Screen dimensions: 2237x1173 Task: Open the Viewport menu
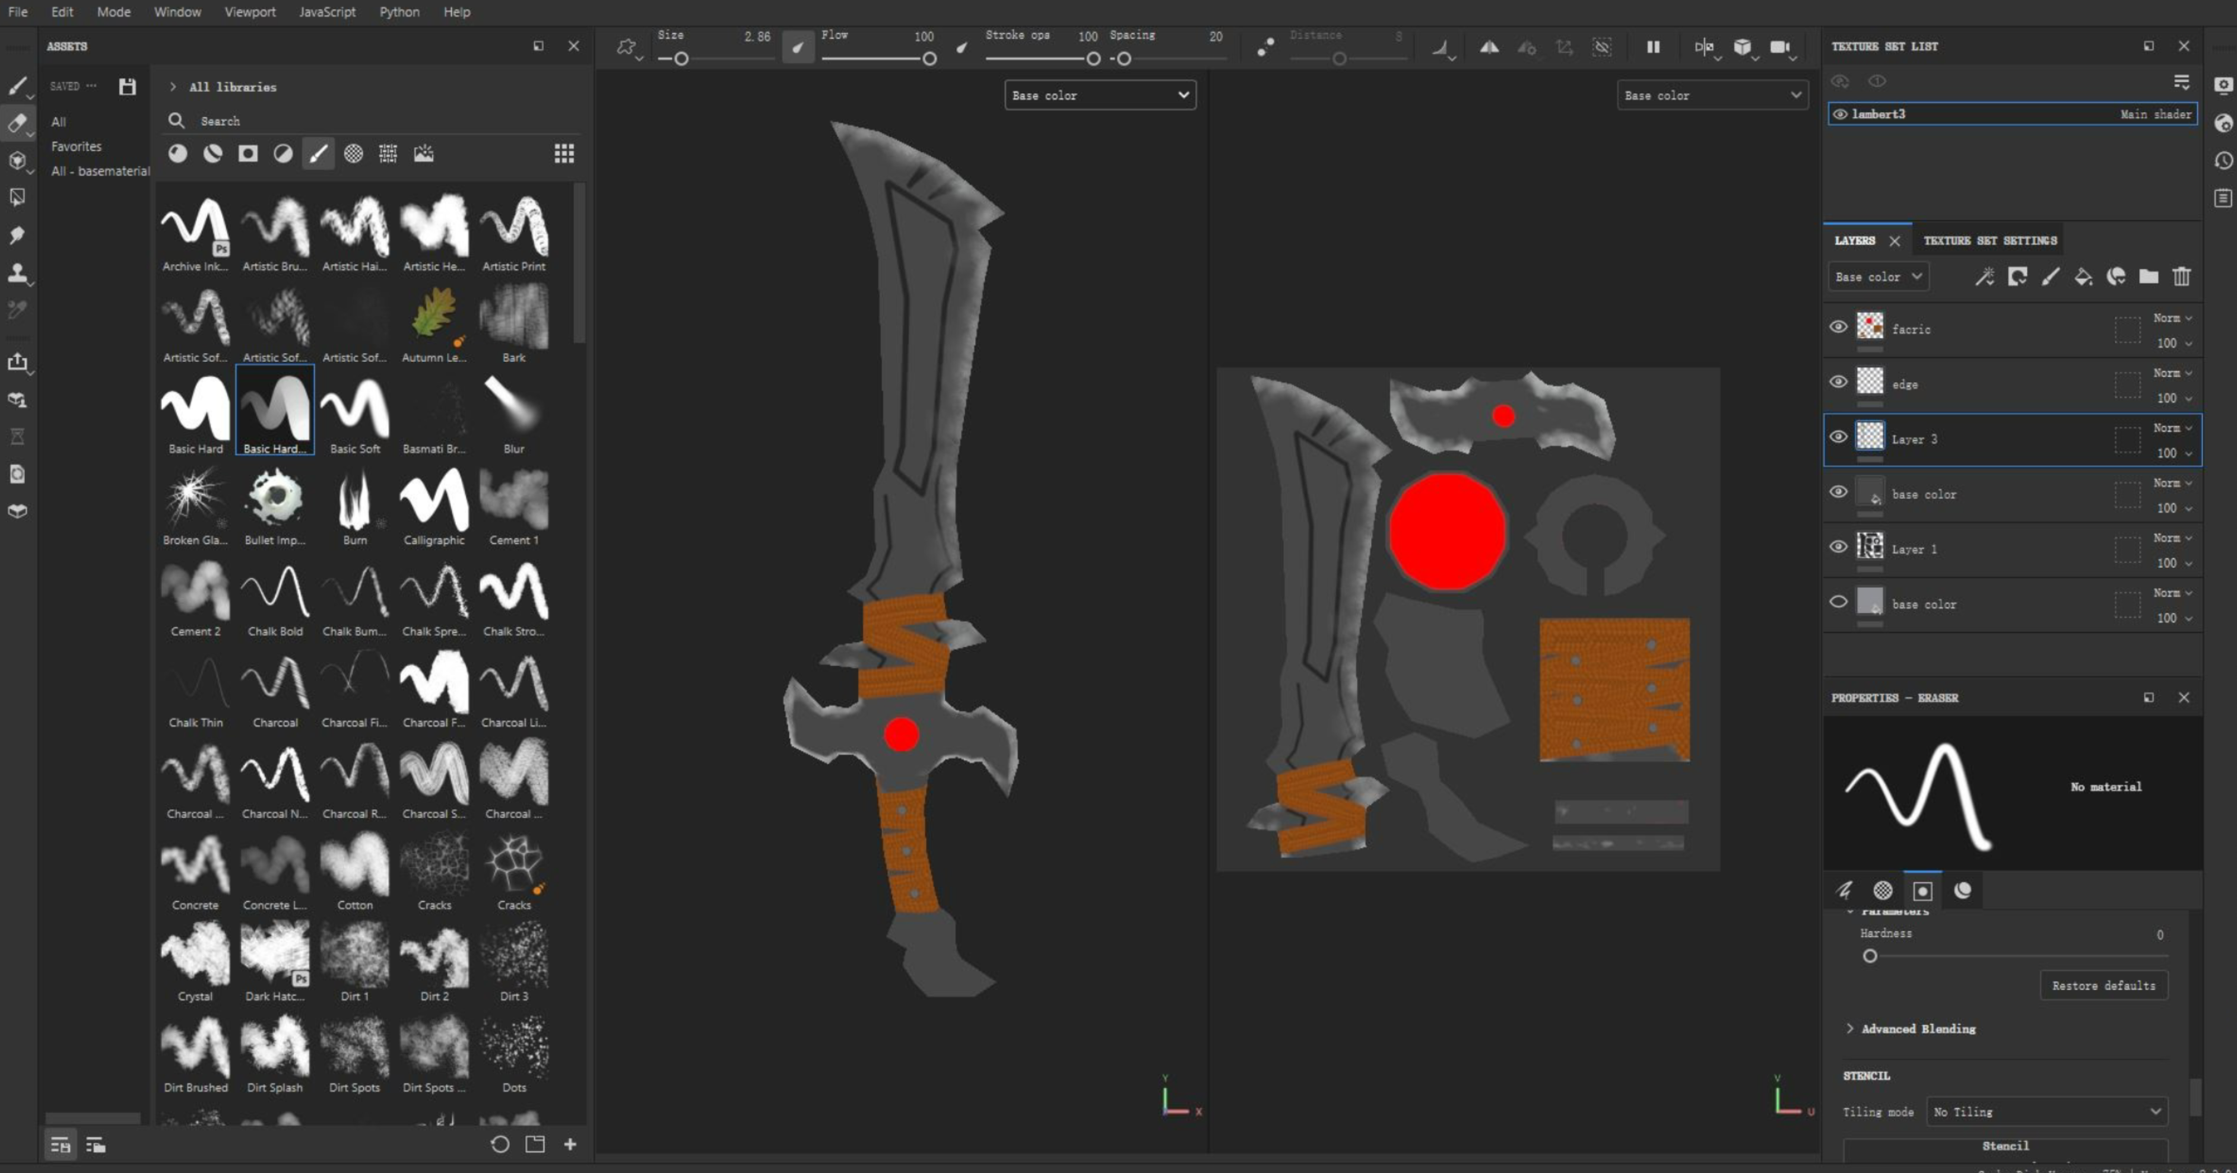(249, 12)
